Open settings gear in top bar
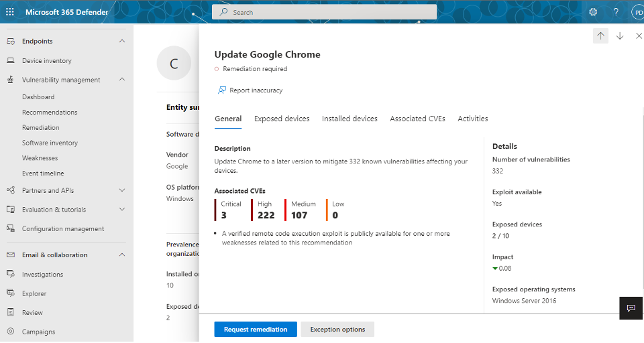Viewport: 644px width, 343px height. coord(592,12)
